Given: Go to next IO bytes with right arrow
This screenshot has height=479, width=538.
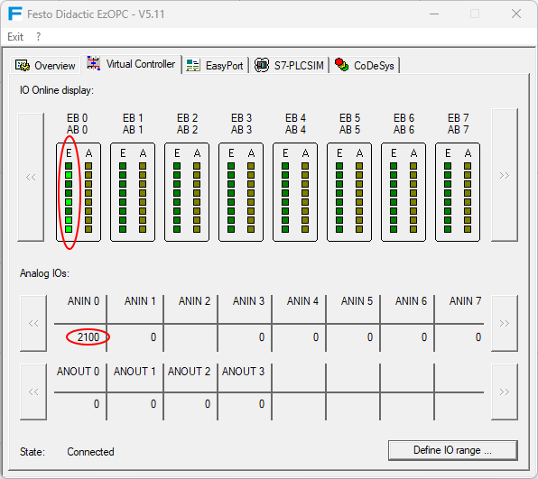Looking at the screenshot, I should [505, 176].
